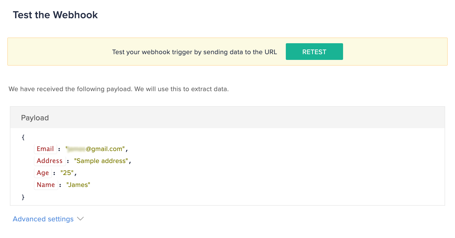Screen dimensions: 455x238
Task: Click the "James" name value
Action: pos(78,185)
